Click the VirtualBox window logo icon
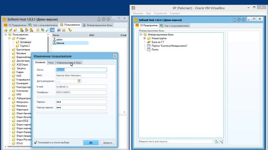268x150 pixels. coord(134,8)
